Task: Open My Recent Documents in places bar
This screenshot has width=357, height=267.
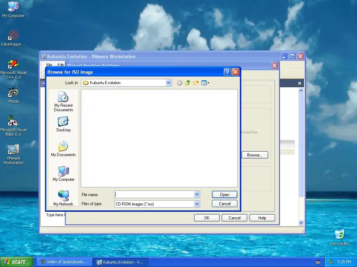Action: [63, 102]
